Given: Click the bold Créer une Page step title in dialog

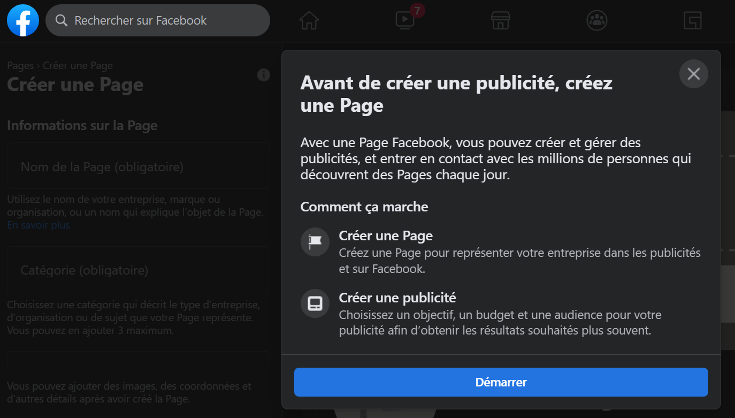Looking at the screenshot, I should pyautogui.click(x=386, y=235).
